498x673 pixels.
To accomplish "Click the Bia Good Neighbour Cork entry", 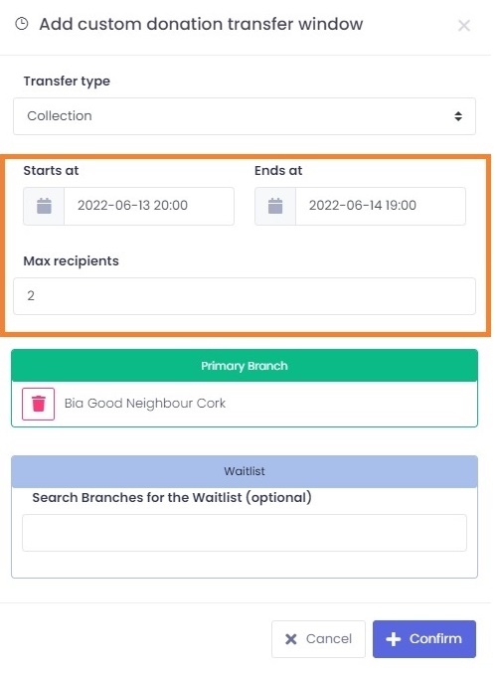I will [145, 404].
